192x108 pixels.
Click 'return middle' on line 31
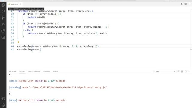tap(37, 17)
